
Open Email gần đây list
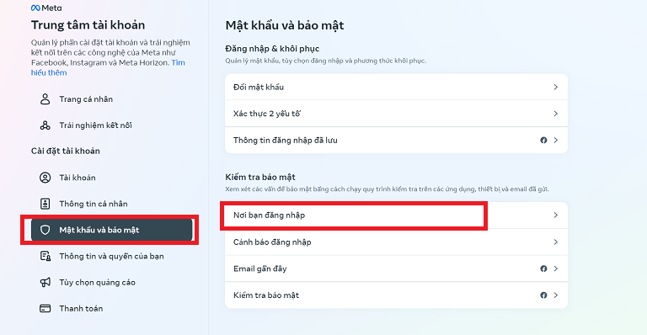[396, 269]
